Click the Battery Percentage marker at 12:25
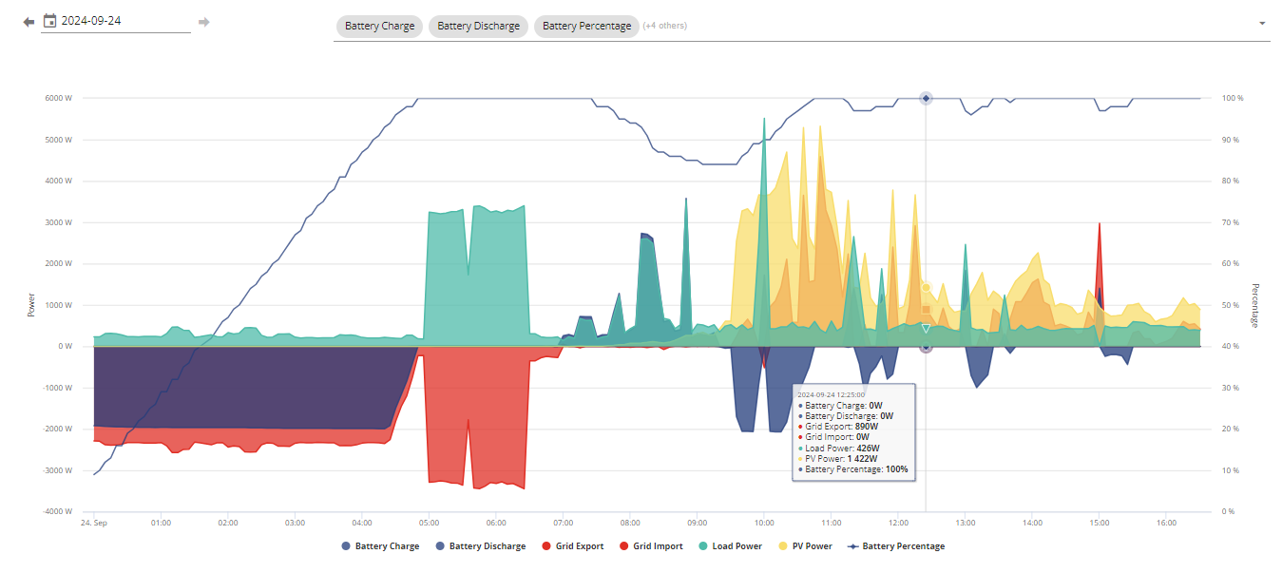1282x573 pixels. [x=926, y=98]
